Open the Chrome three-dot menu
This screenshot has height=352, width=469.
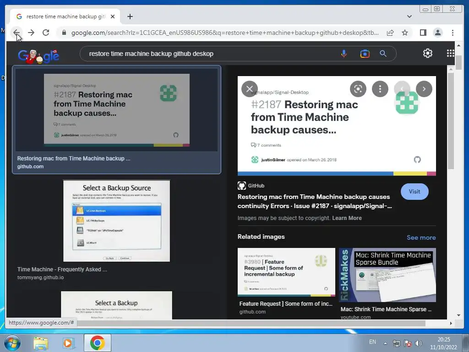coord(453,33)
